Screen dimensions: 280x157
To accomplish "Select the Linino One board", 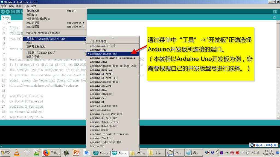I will point(113,146).
